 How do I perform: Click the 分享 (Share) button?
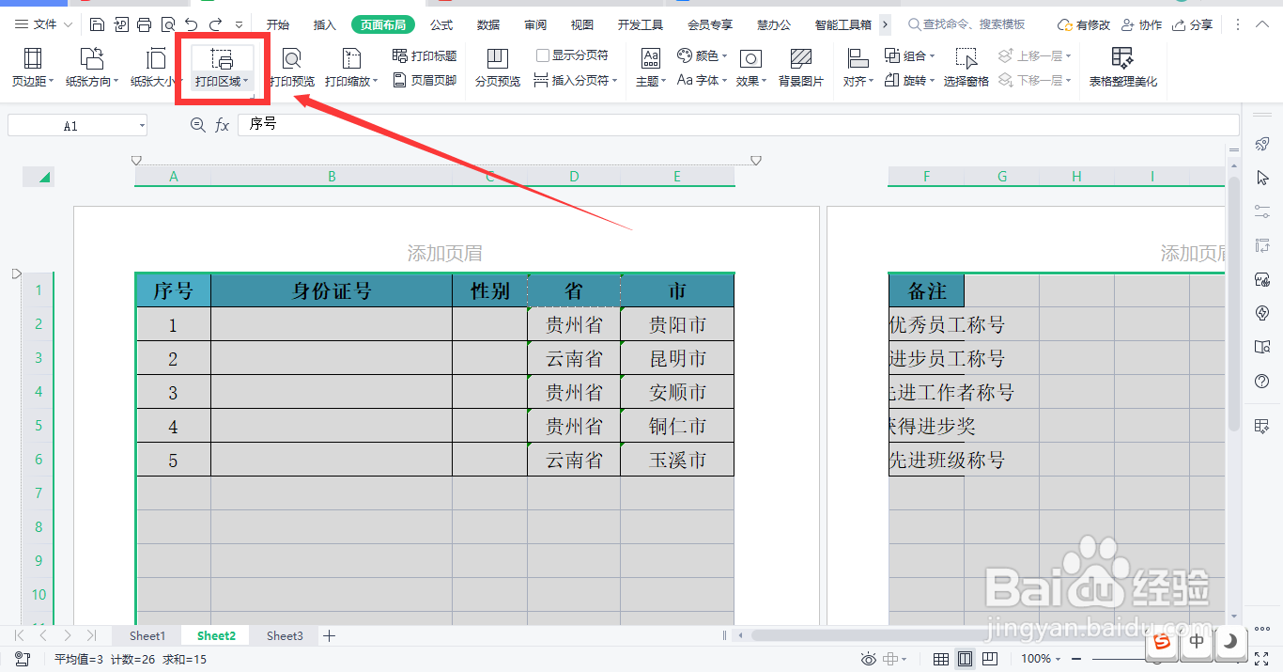[1193, 23]
